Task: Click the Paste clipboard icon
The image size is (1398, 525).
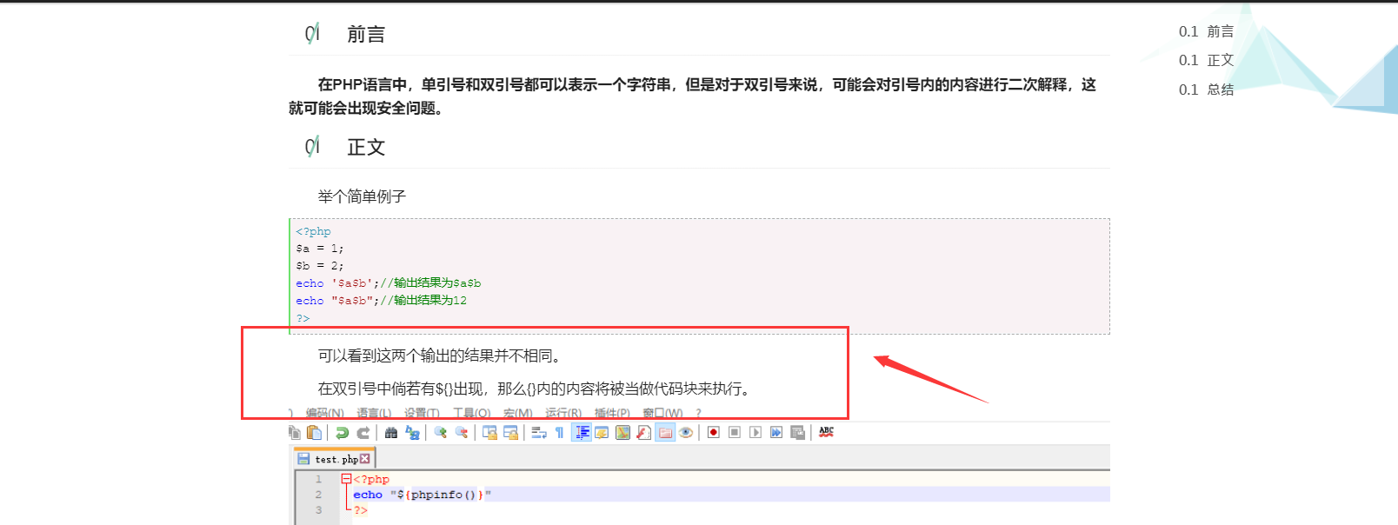Action: [x=315, y=433]
